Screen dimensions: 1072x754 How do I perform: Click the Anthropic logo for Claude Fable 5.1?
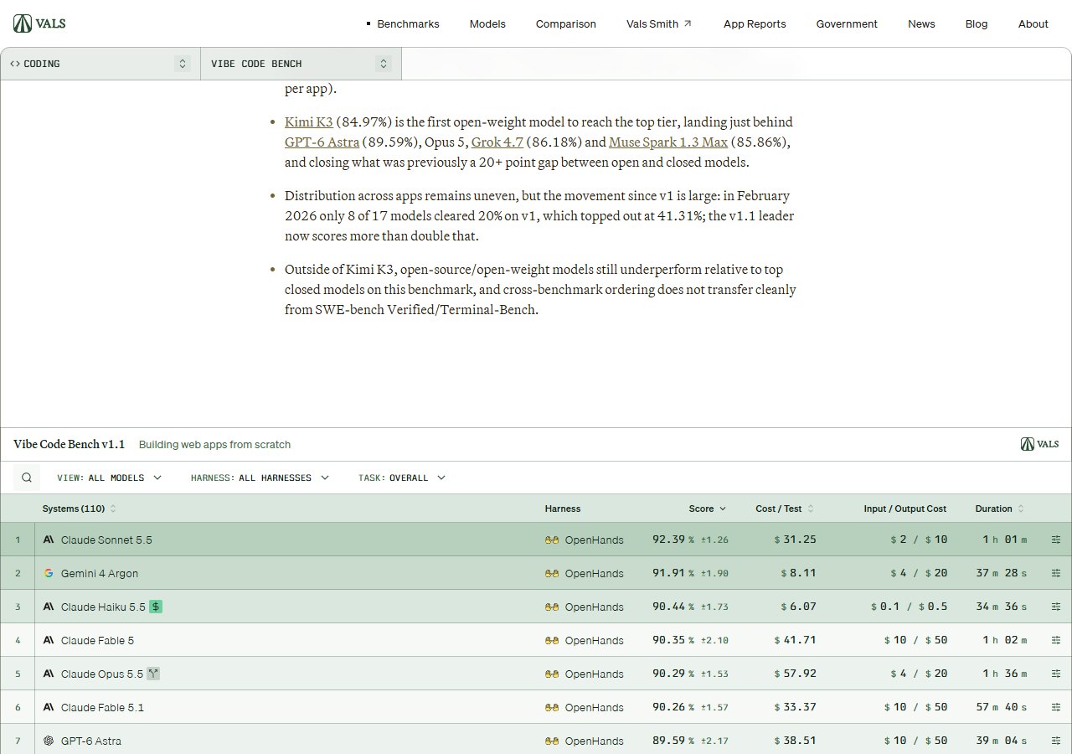[49, 707]
